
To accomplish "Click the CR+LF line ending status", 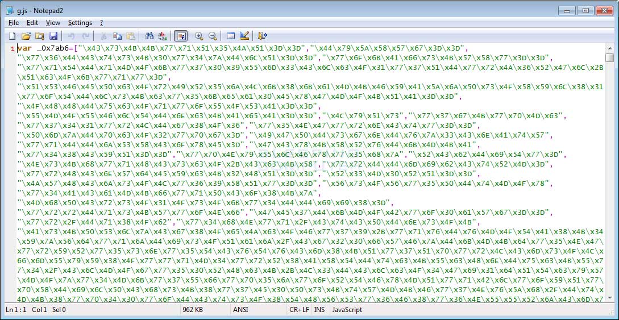I will pos(299,310).
